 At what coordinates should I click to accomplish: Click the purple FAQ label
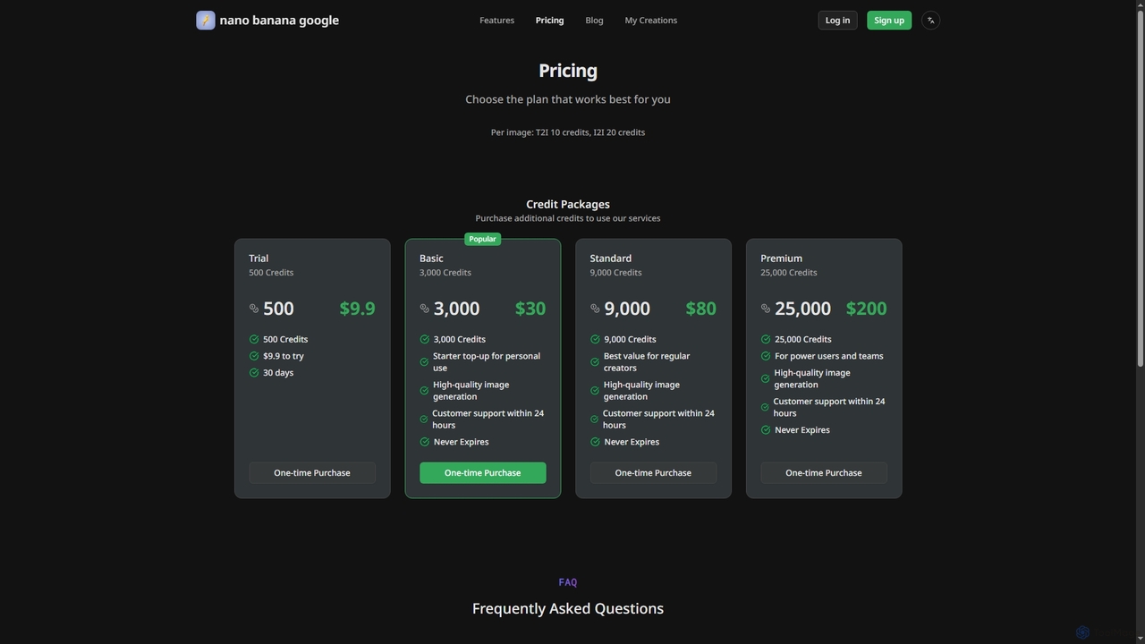point(568,582)
